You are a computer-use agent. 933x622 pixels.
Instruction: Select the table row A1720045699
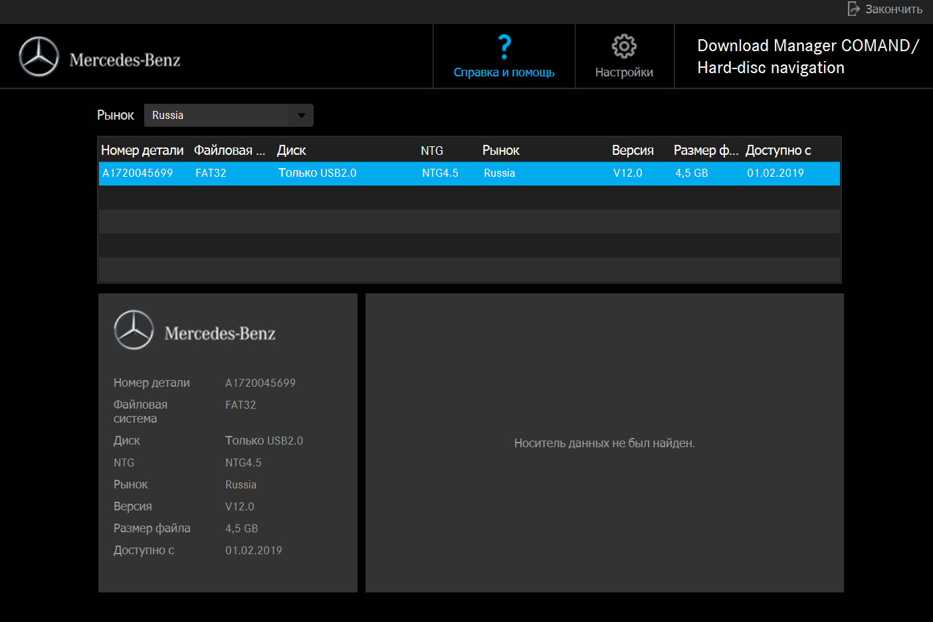(469, 173)
